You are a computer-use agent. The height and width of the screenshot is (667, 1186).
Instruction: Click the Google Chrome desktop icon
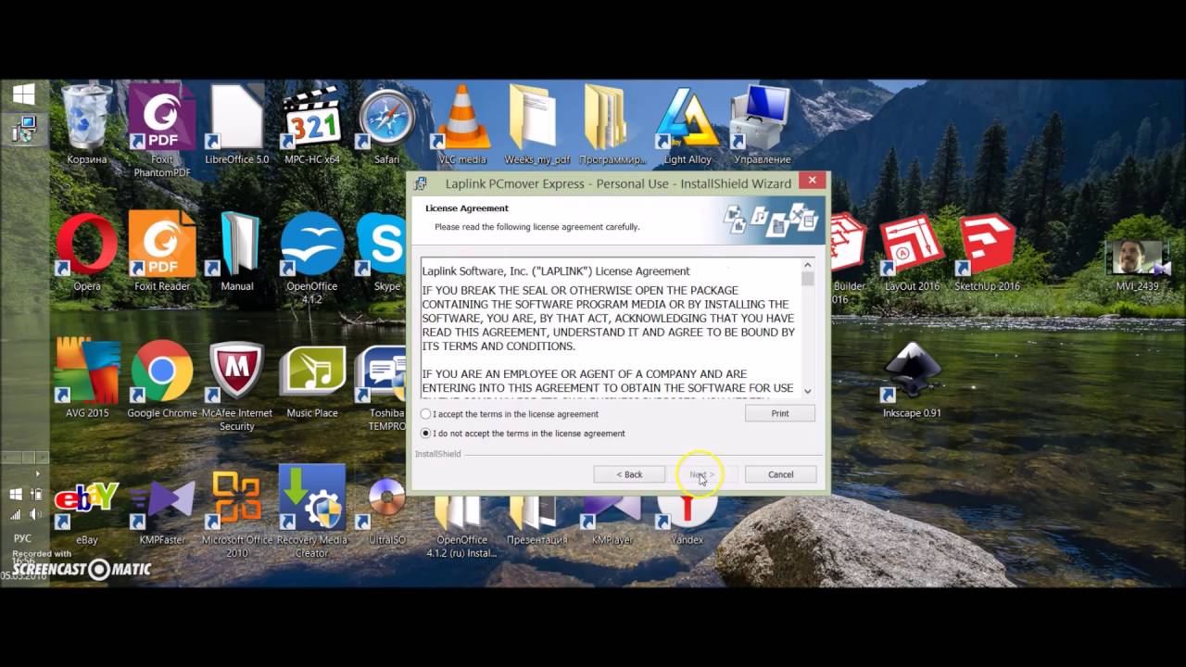pos(162,371)
